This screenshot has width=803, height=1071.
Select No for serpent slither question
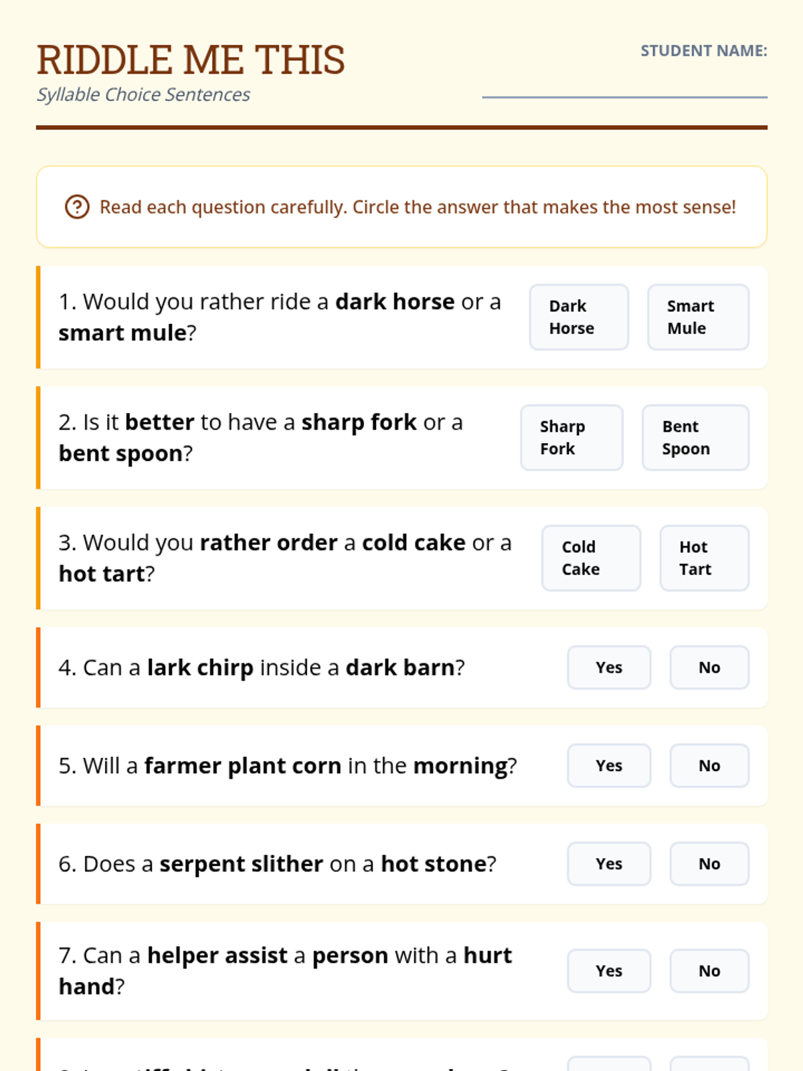coord(709,864)
